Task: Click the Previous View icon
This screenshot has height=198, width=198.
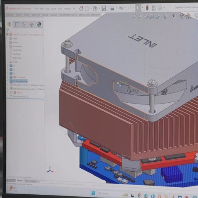Action: [146, 16]
